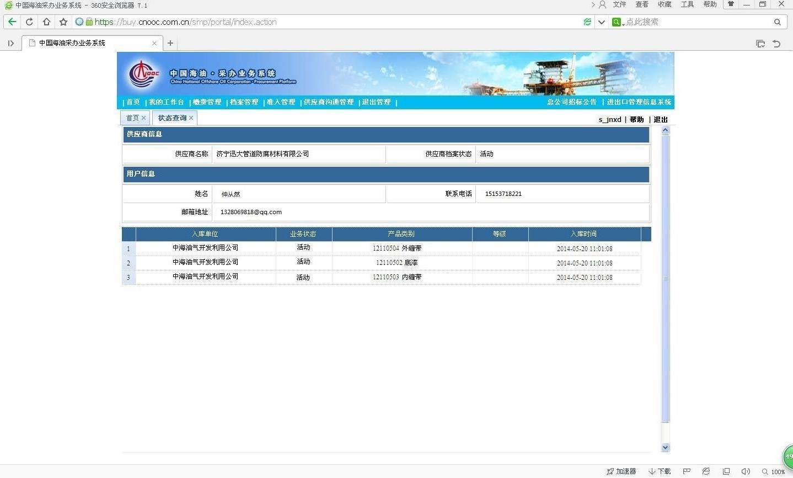Image resolution: width=793 pixels, height=478 pixels.
Task: Open 缴费管理 navigation item
Action: pos(207,102)
